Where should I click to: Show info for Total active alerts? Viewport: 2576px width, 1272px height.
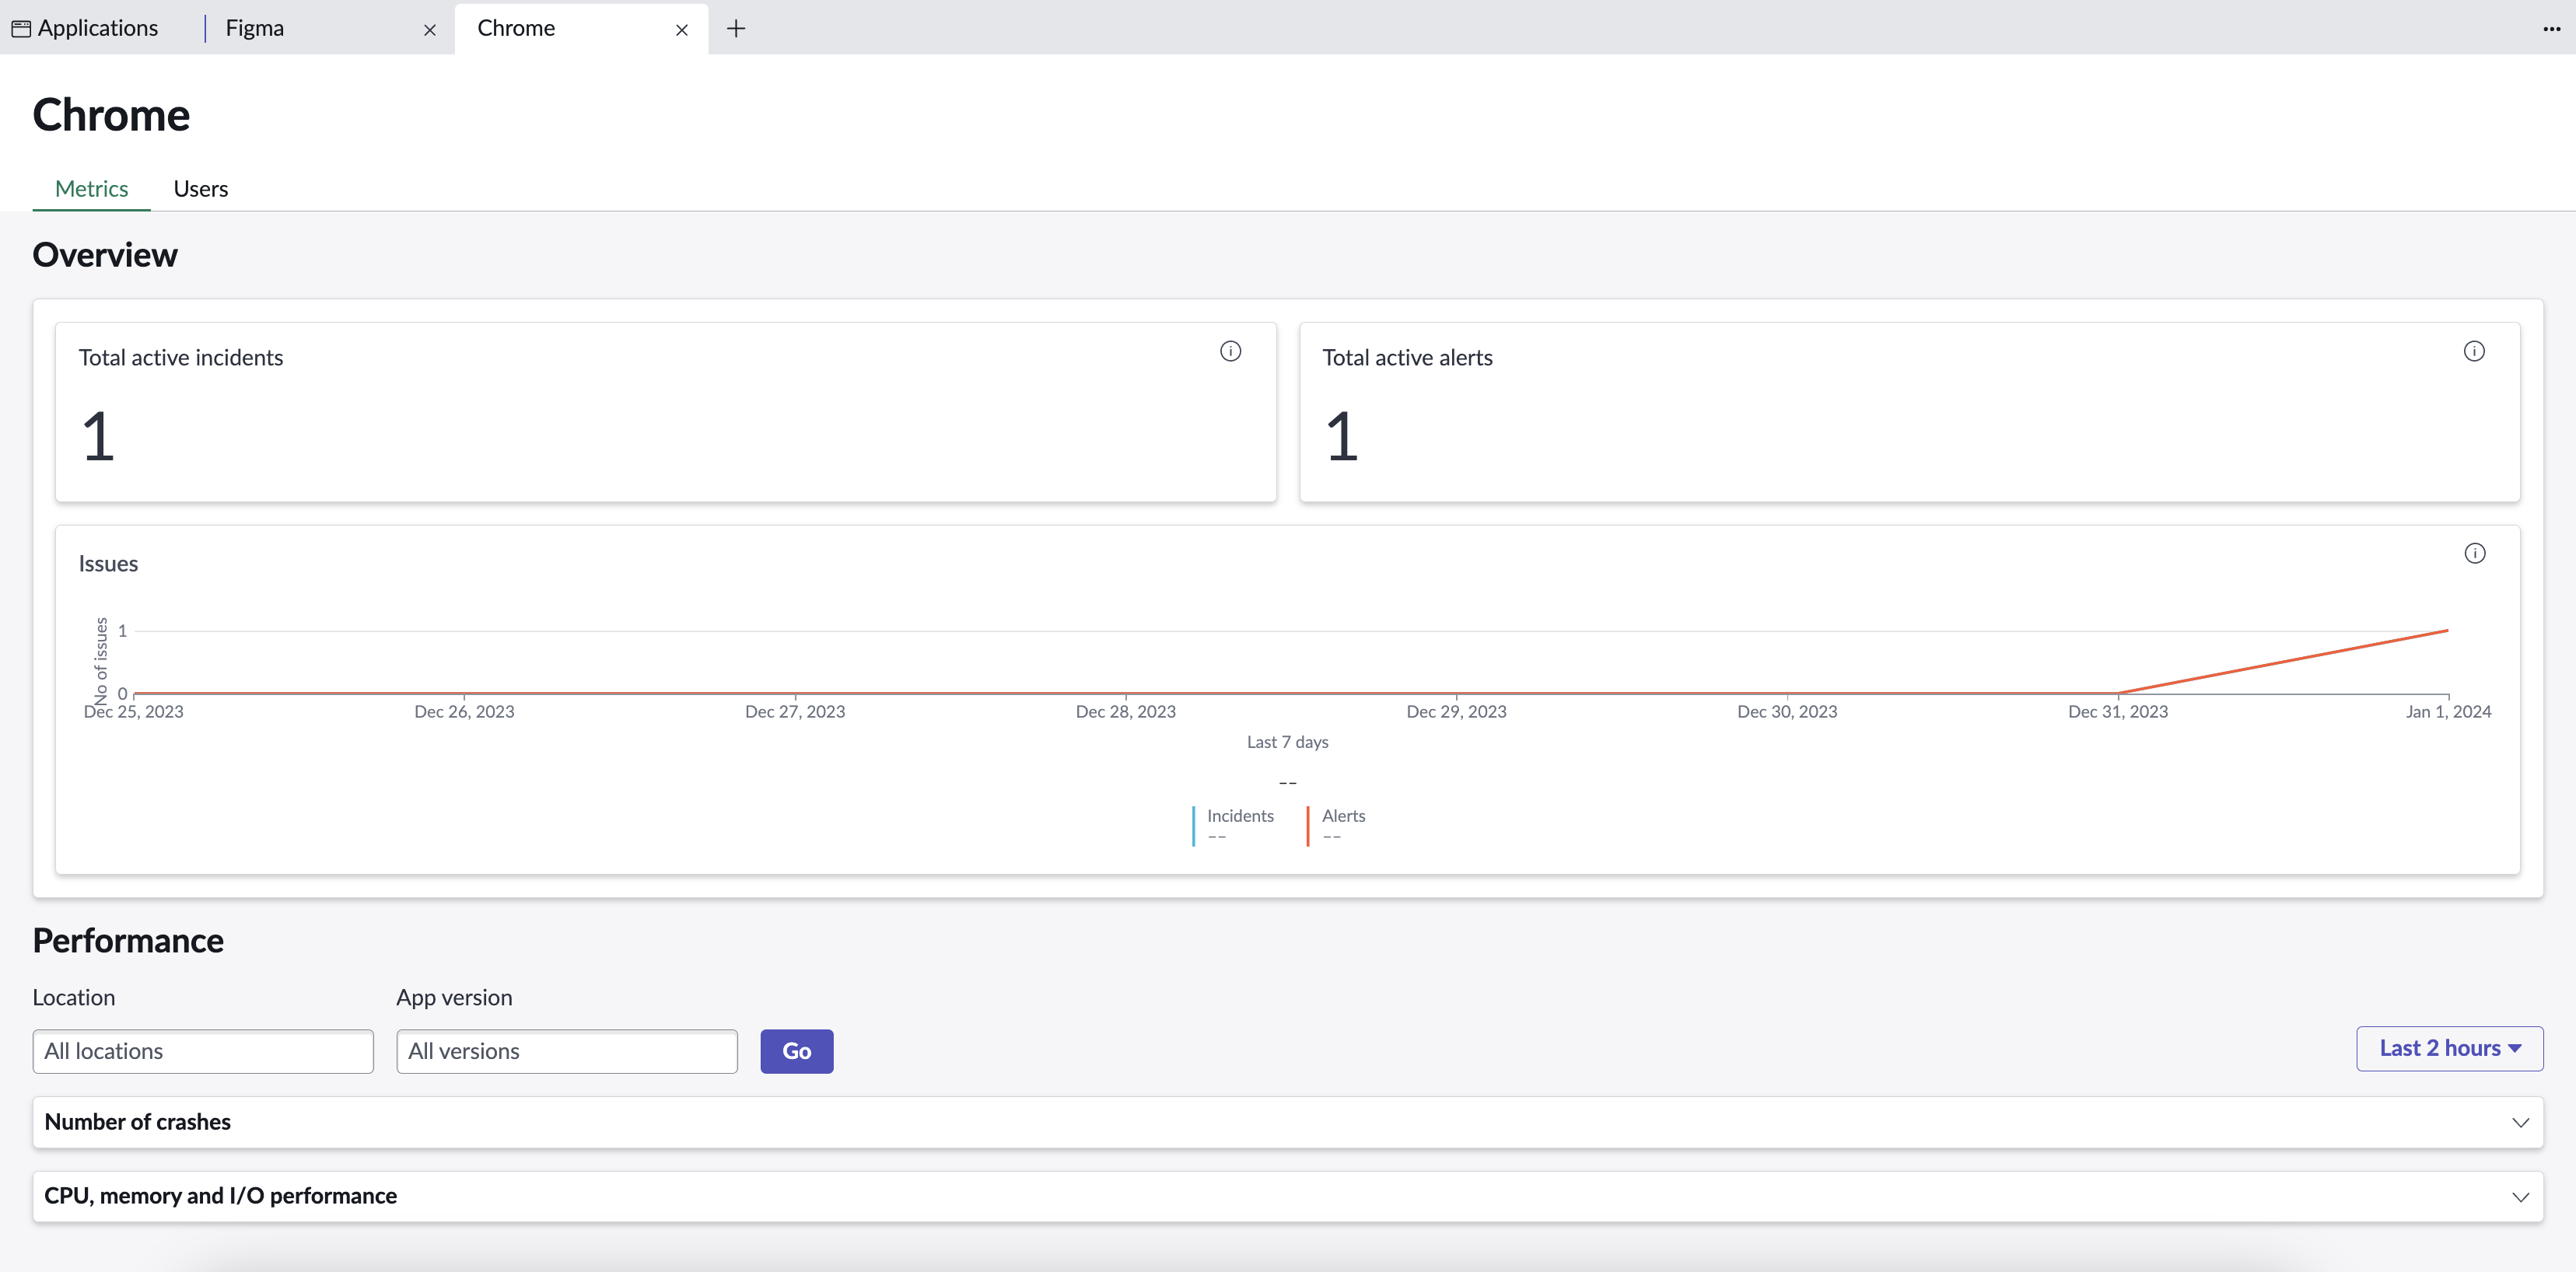point(2474,351)
